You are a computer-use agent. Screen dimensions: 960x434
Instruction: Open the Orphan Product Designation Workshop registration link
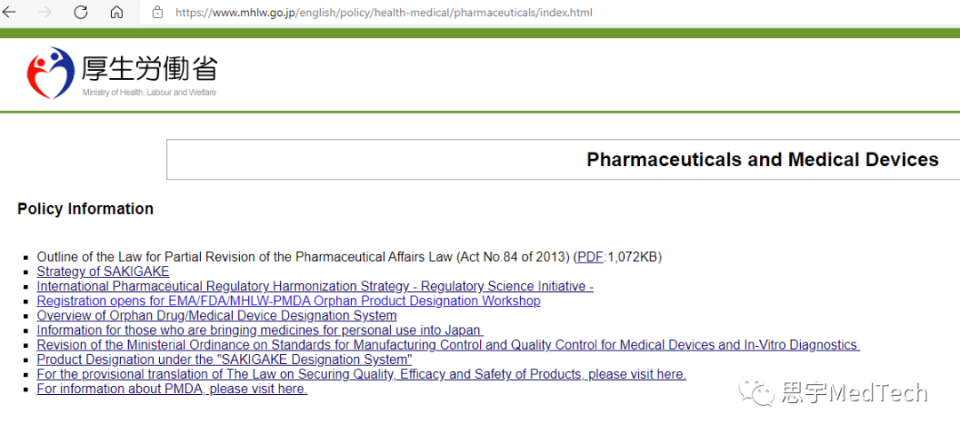(288, 301)
